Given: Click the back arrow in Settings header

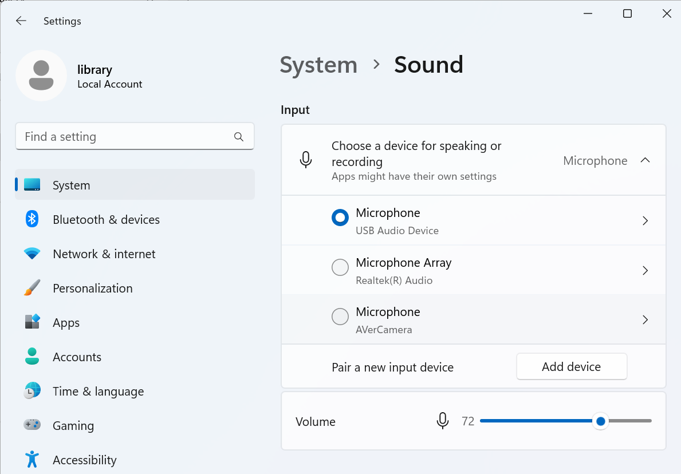Looking at the screenshot, I should [21, 21].
